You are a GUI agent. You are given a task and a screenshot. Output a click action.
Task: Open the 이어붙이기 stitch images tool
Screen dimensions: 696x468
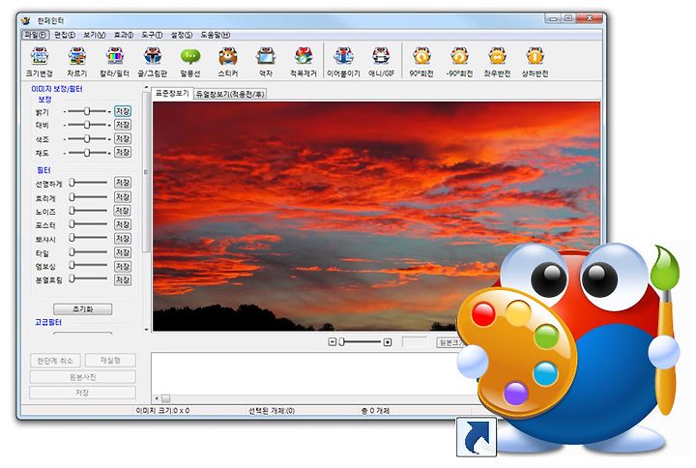pos(343,62)
